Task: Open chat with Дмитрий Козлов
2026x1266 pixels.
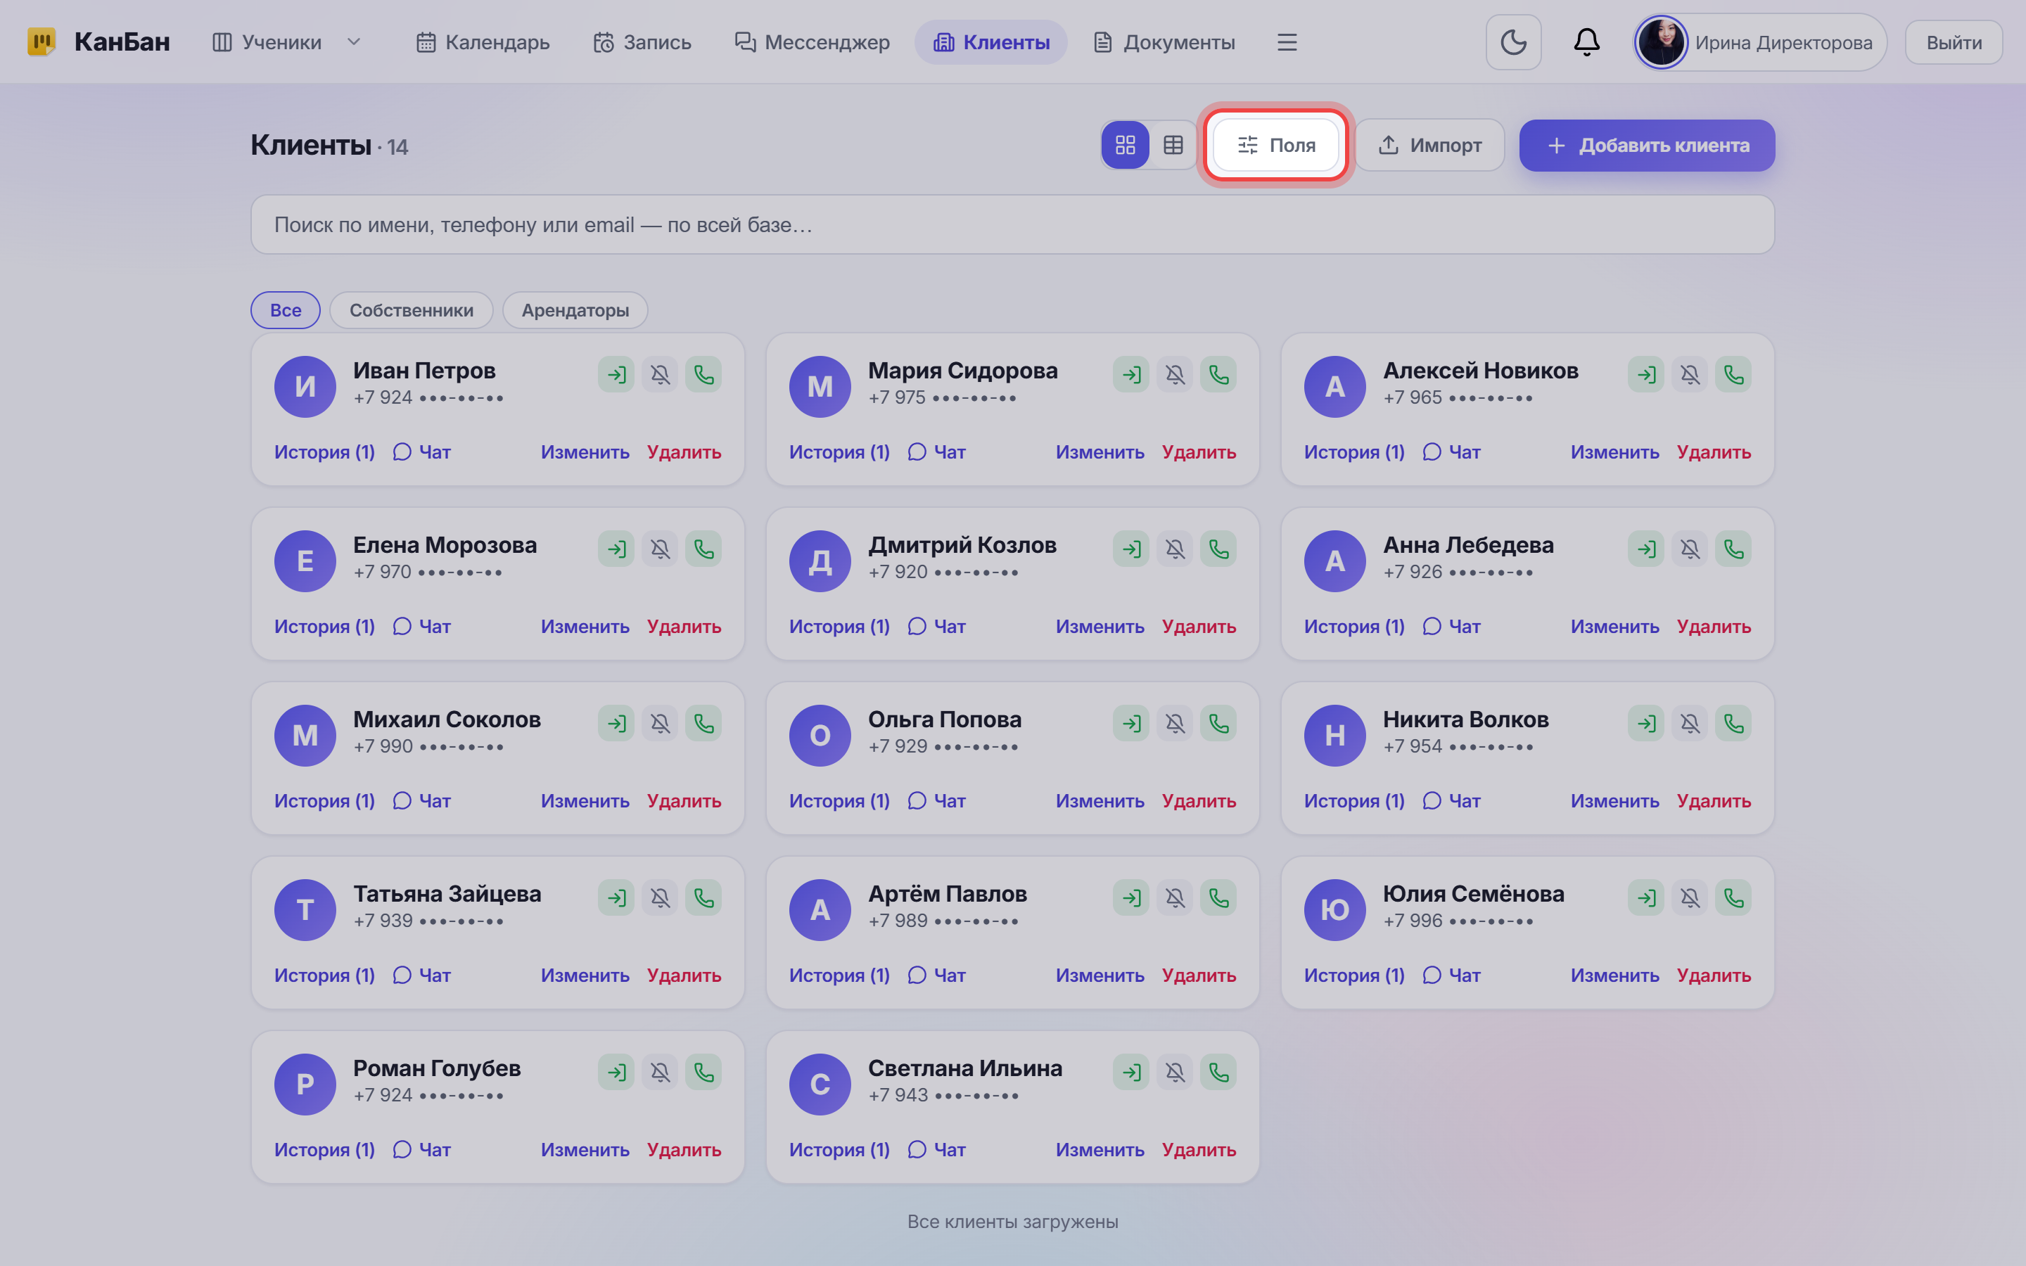Action: point(937,626)
